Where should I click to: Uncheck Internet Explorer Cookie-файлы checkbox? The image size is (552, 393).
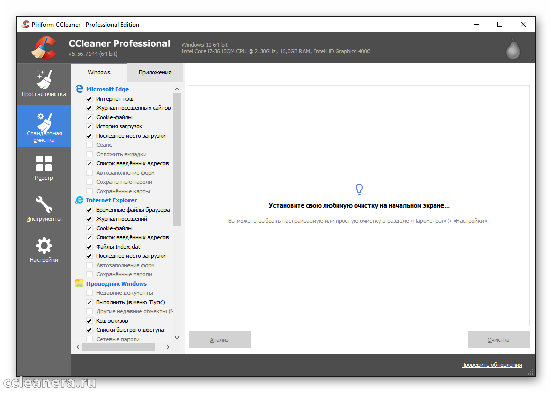89,228
